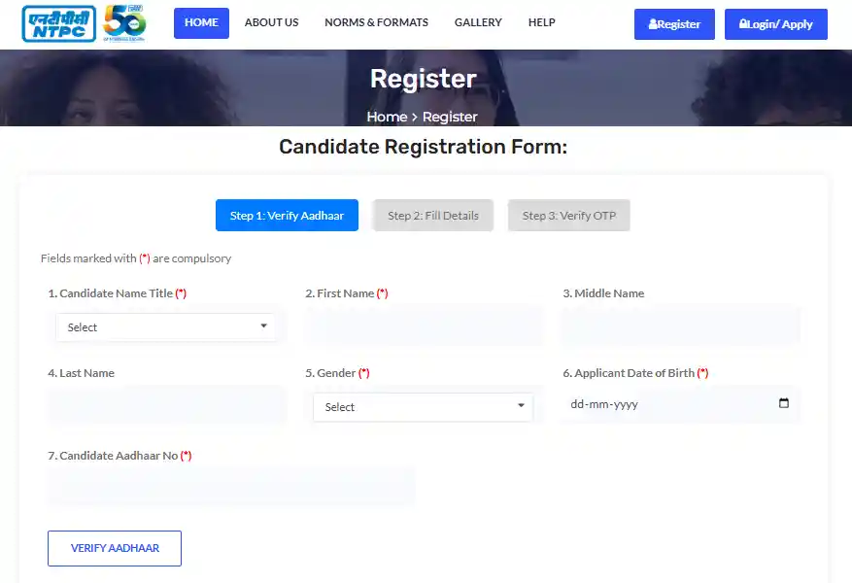Image resolution: width=852 pixels, height=583 pixels.
Task: Click the person icon on Register button
Action: [652, 23]
